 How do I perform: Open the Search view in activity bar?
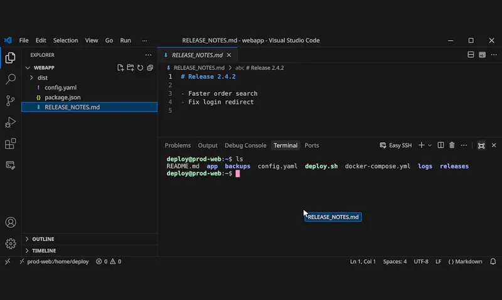tap(10, 79)
